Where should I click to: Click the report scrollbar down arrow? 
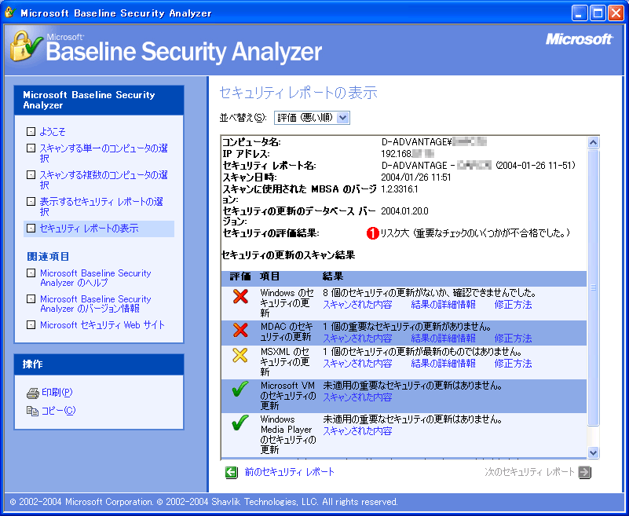pos(593,452)
